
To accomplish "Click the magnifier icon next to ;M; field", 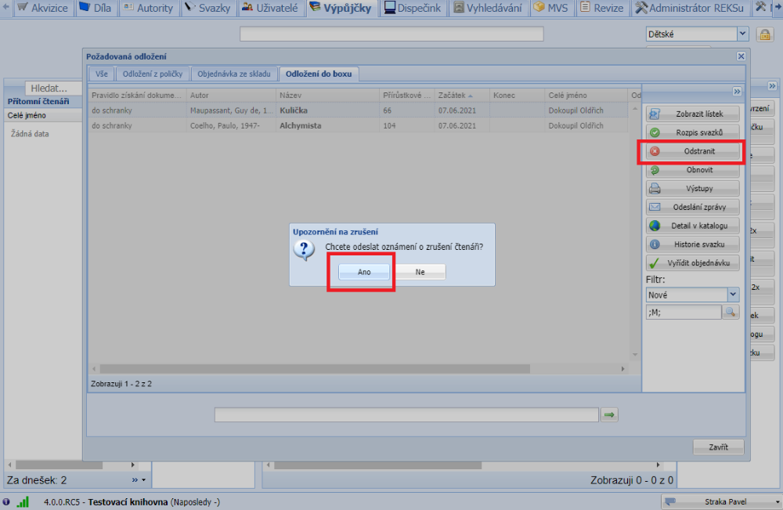I will tap(730, 312).
